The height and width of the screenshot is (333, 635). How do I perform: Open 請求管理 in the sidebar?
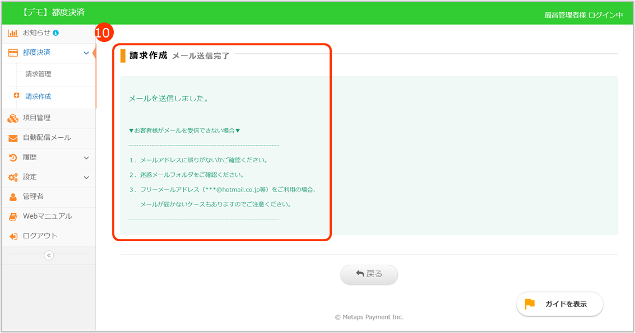38,74
